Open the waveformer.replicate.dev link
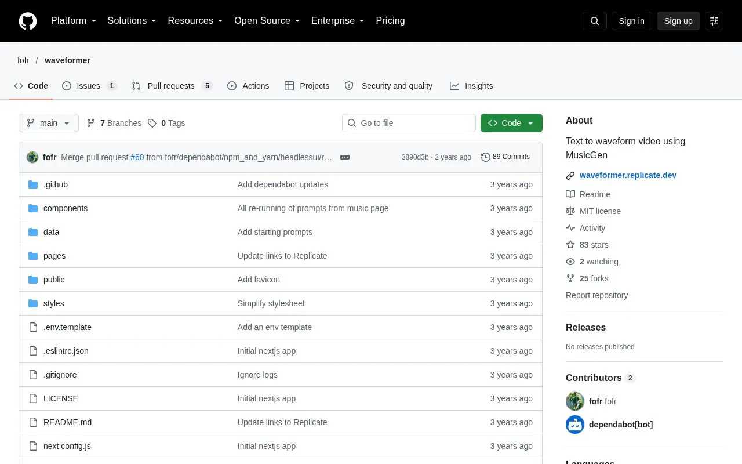 628,175
